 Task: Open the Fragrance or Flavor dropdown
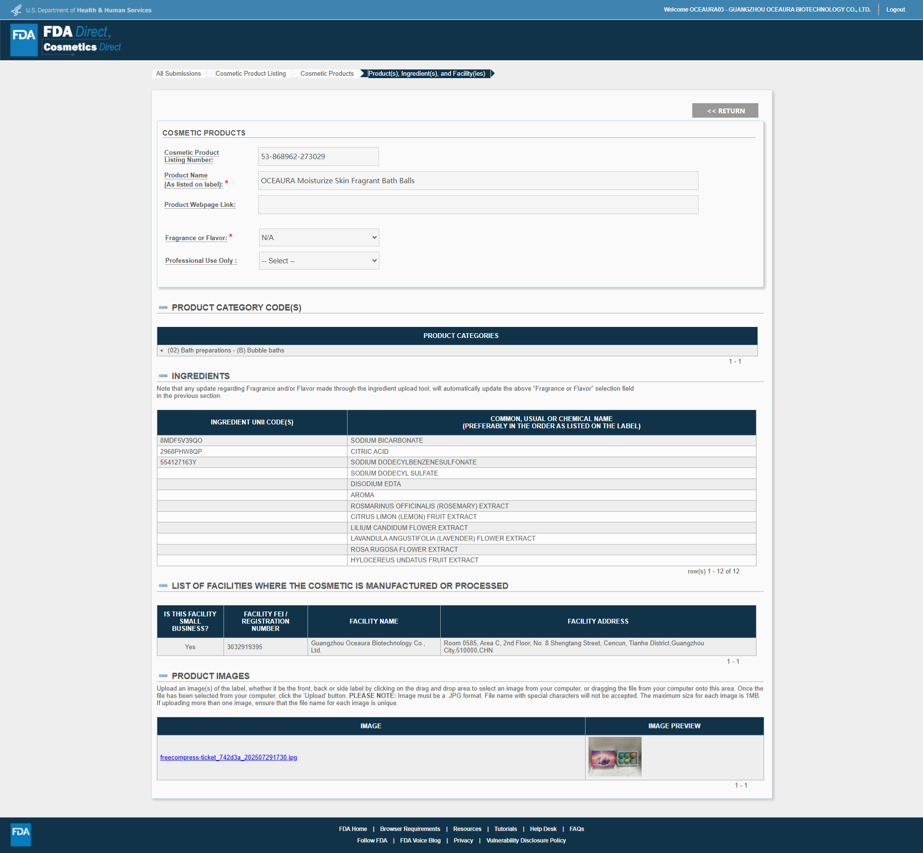319,238
